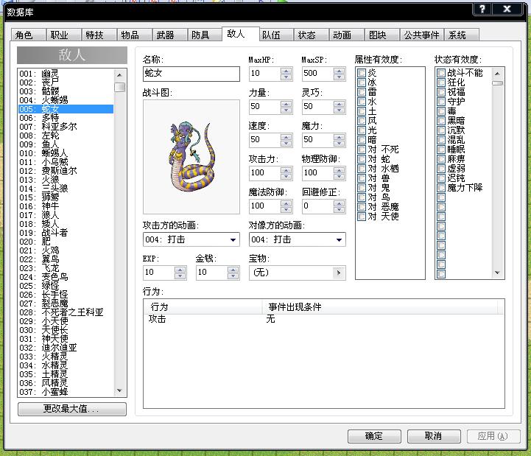Click the 名称 text field

tap(191, 74)
